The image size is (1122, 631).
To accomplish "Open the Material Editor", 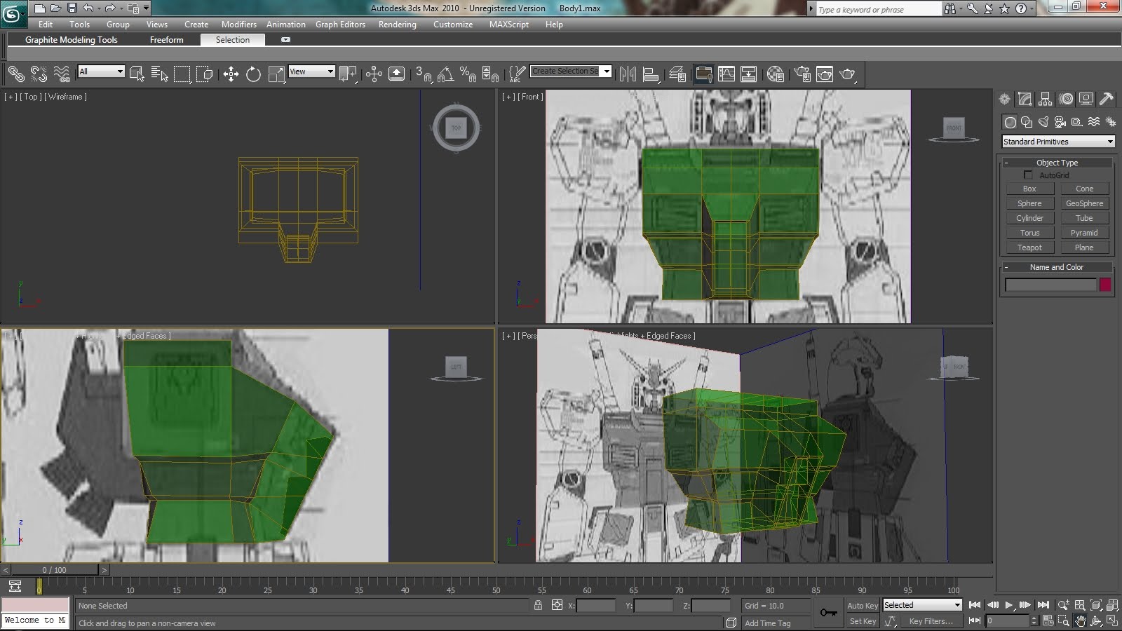I will pos(775,74).
